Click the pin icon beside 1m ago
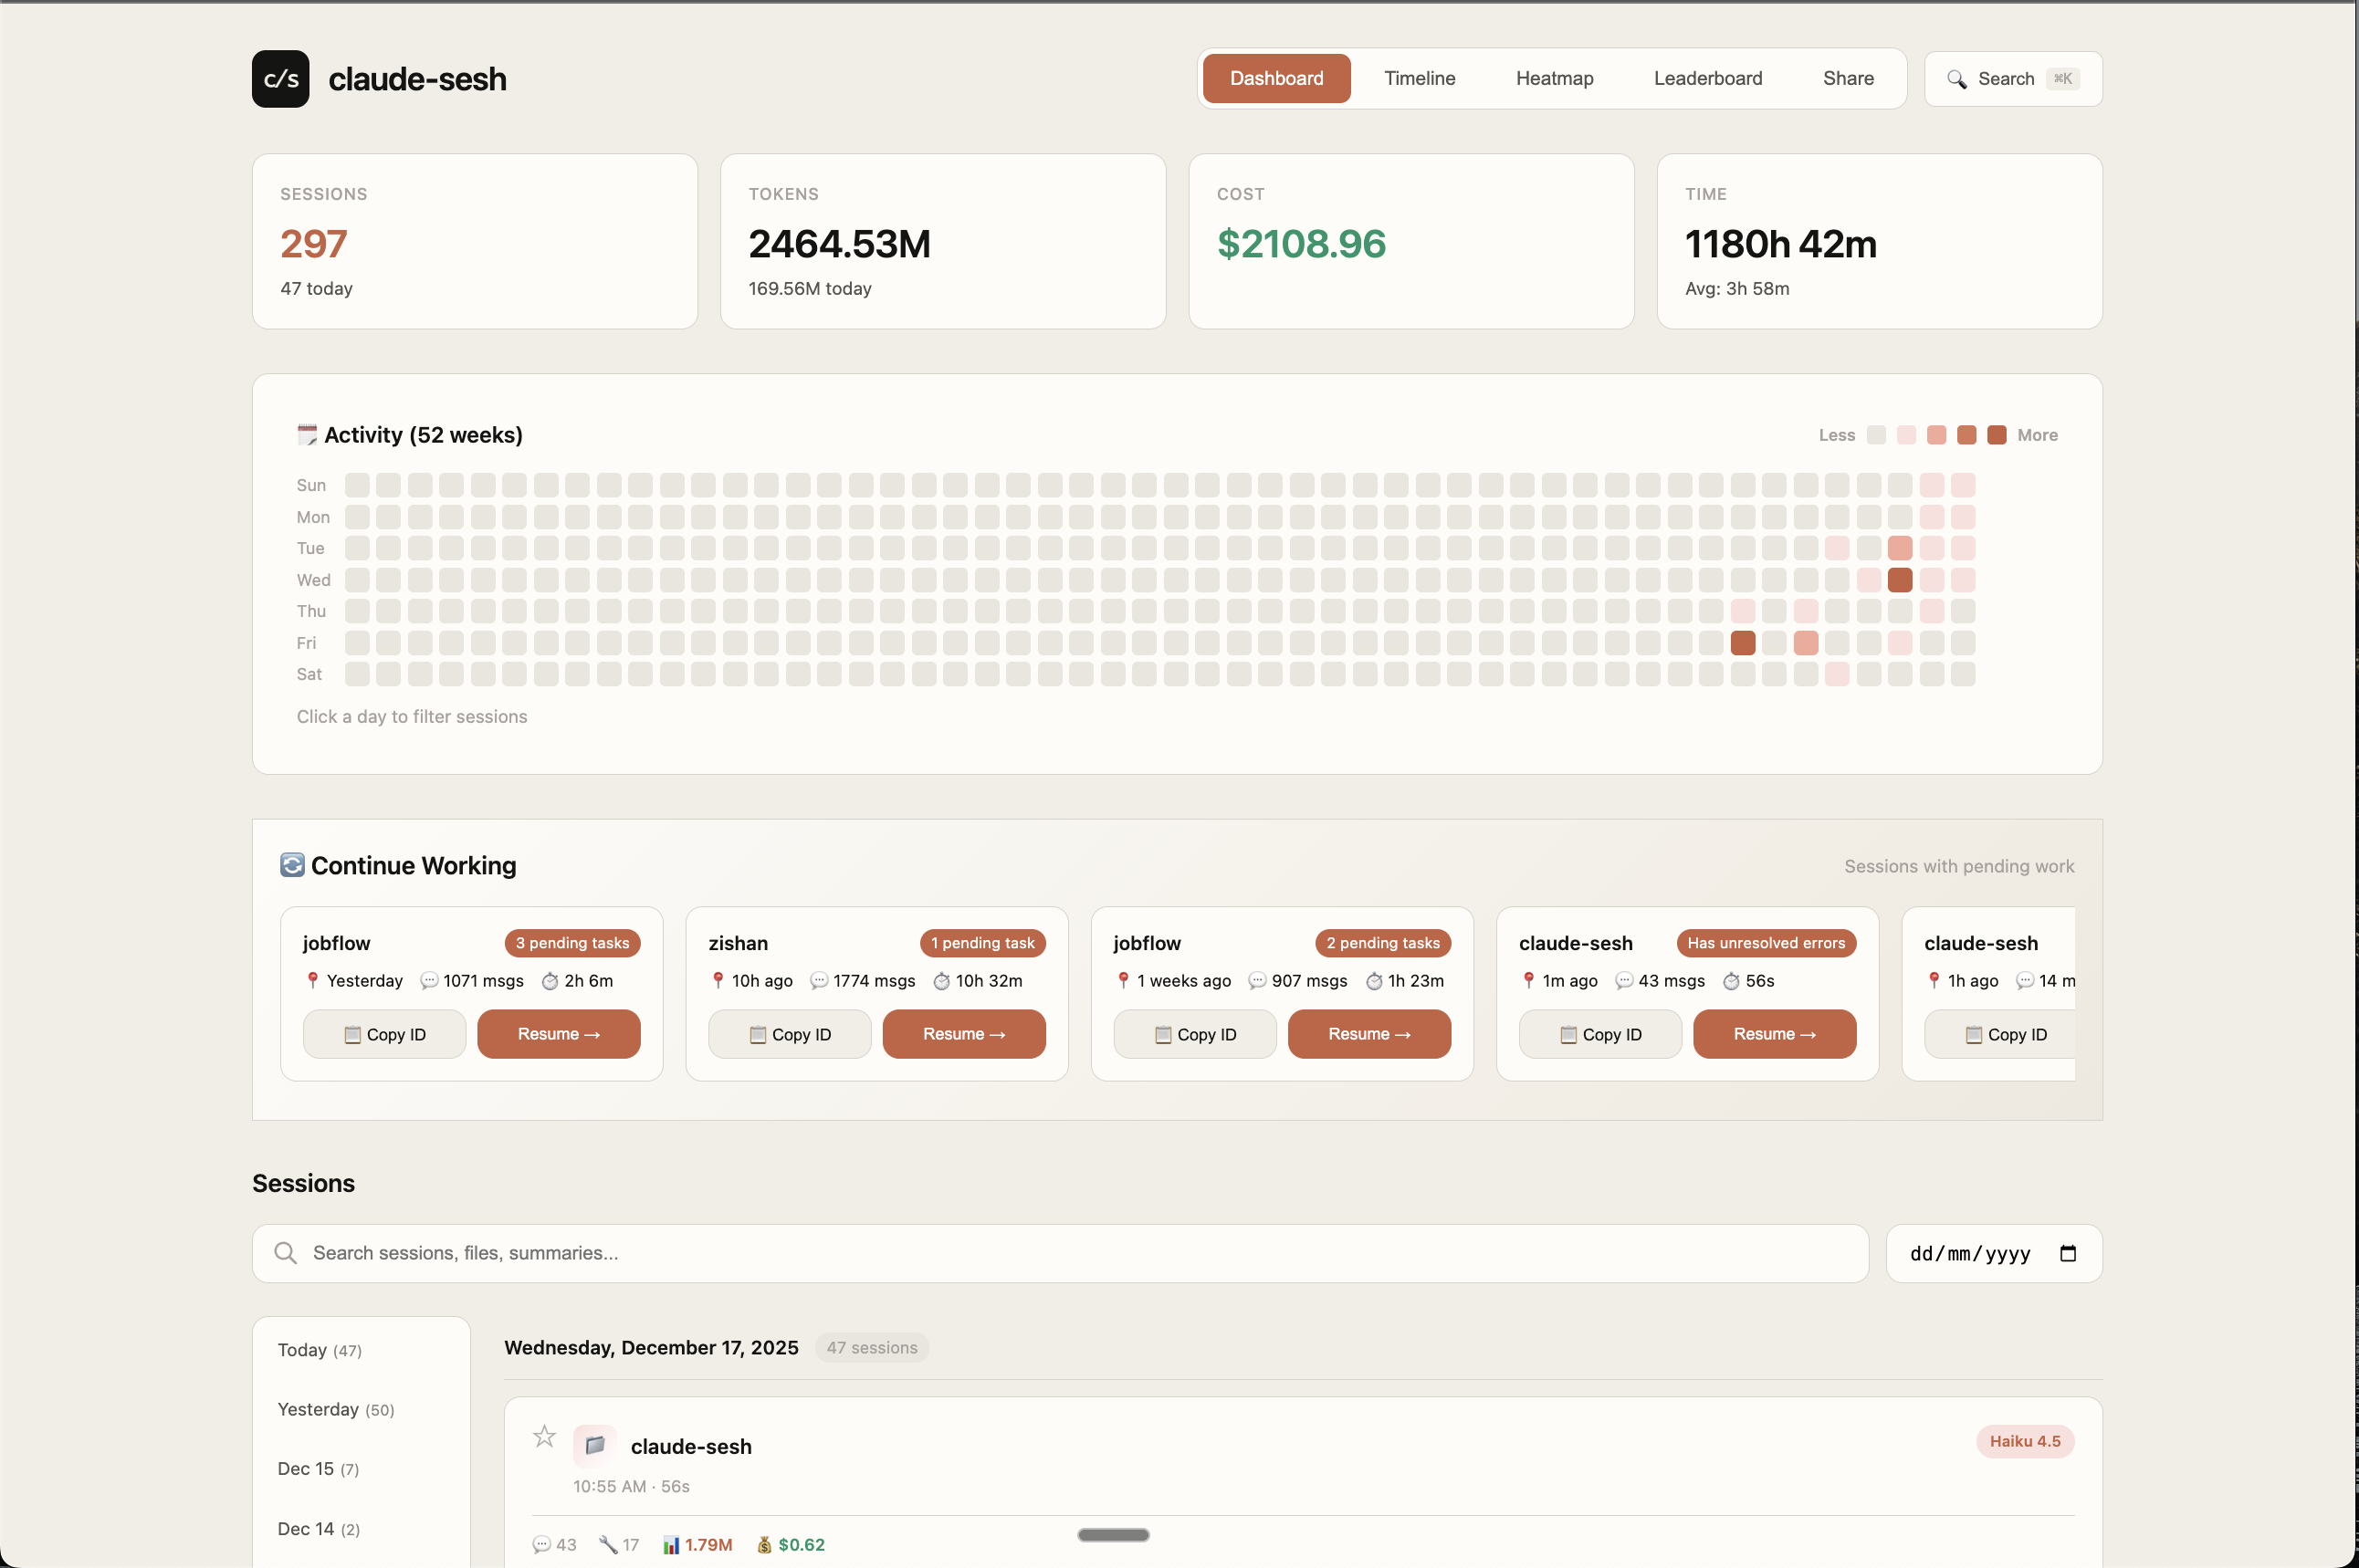This screenshot has height=1568, width=2359. [x=1528, y=980]
